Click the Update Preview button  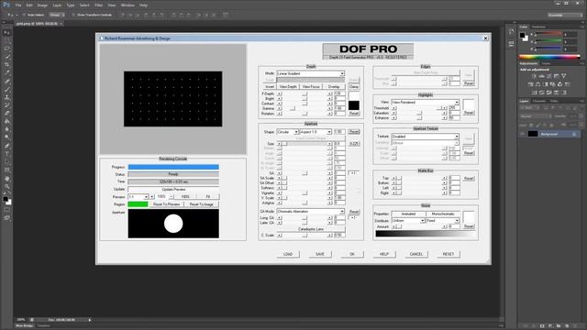click(x=173, y=190)
